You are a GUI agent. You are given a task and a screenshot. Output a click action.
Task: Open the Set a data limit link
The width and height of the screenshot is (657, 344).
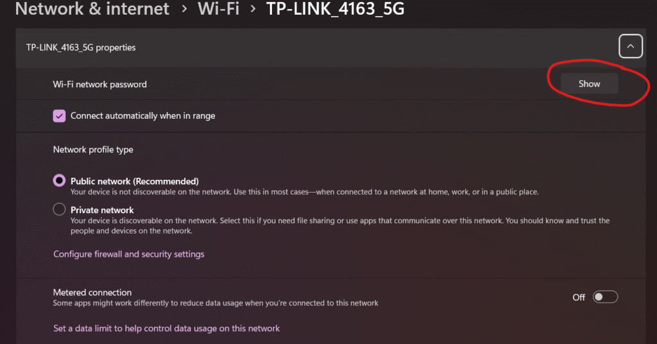(166, 329)
